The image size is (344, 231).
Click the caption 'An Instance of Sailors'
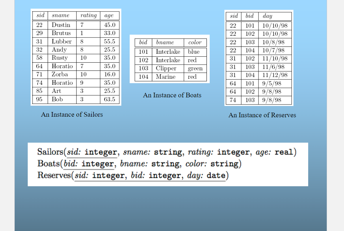(x=72, y=115)
